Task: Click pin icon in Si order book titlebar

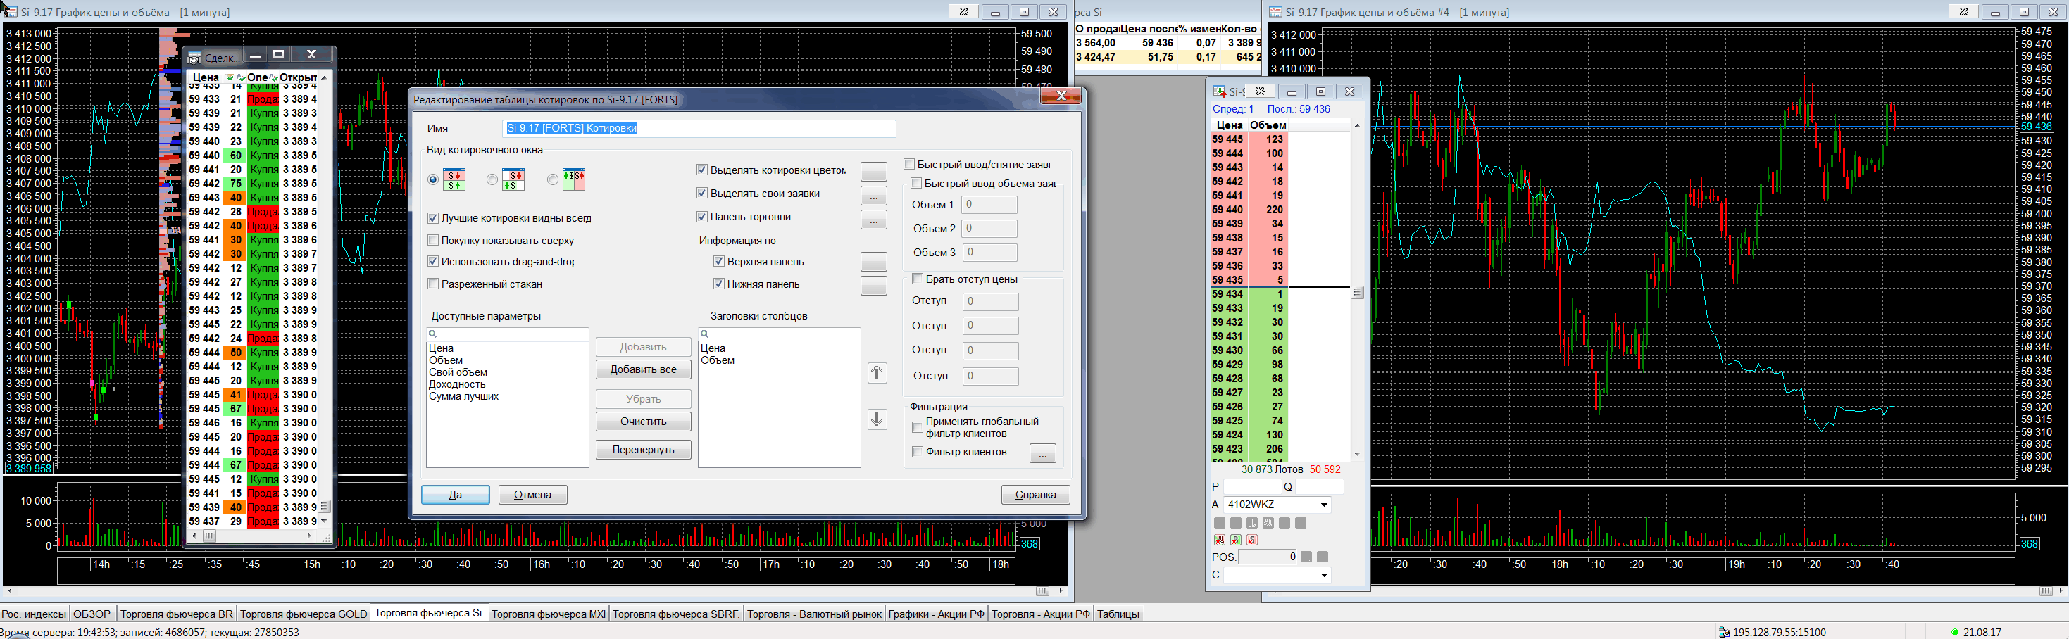Action: coord(1260,91)
